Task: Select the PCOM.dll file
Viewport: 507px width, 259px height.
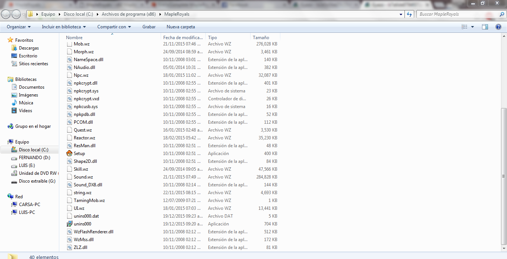Action: (x=83, y=122)
